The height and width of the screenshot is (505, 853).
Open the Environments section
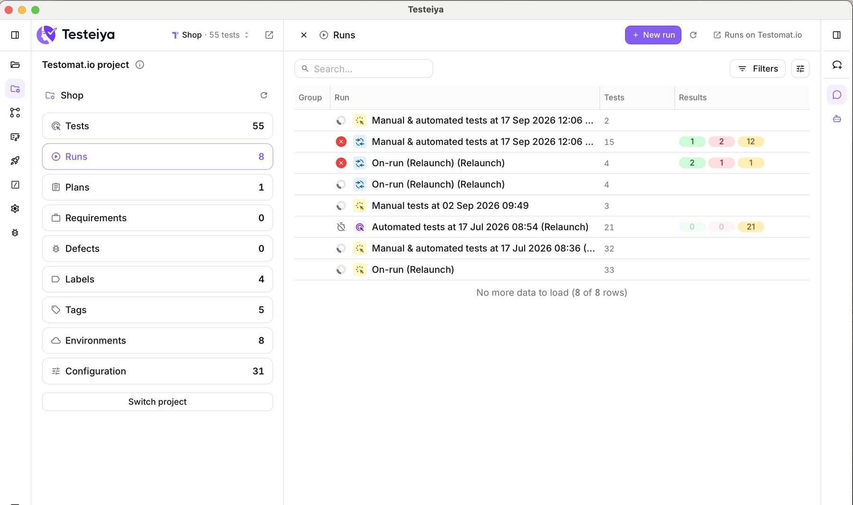point(157,341)
